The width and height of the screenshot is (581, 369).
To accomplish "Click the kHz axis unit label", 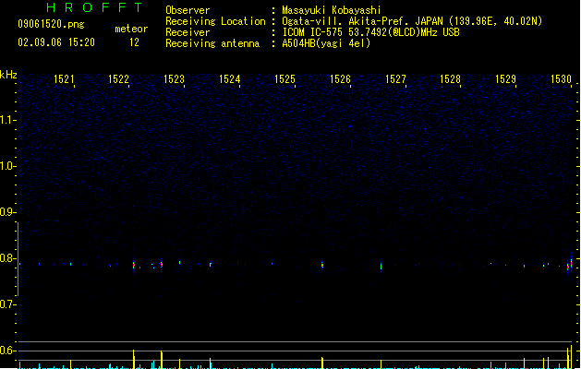I will coord(8,75).
